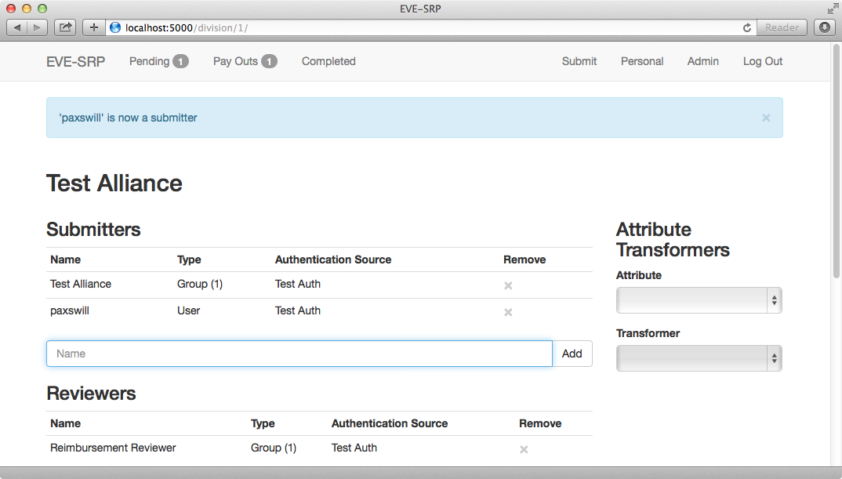Open the Reader view button

(x=782, y=27)
